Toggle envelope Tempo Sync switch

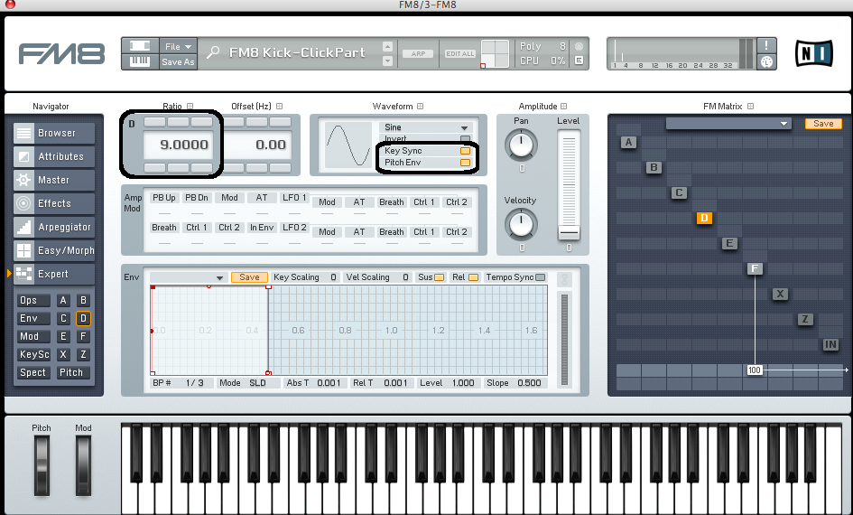(540, 277)
